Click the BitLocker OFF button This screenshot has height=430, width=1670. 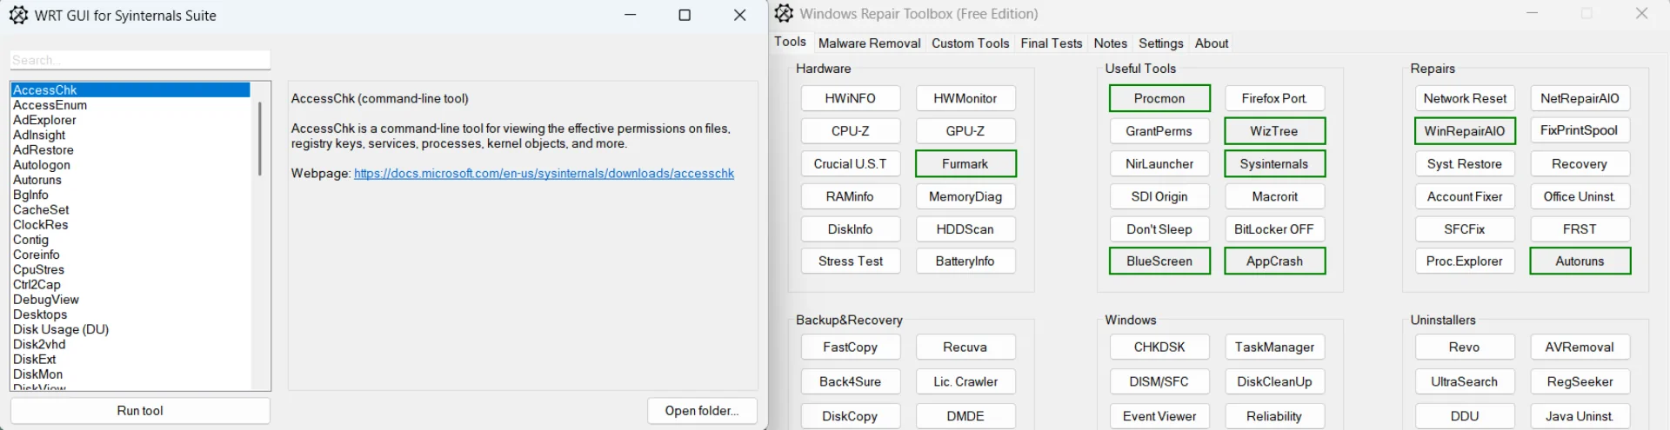point(1274,229)
